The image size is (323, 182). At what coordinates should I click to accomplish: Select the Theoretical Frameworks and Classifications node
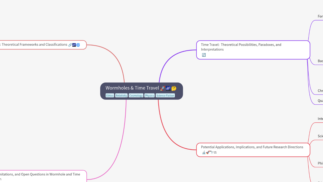(x=43, y=45)
